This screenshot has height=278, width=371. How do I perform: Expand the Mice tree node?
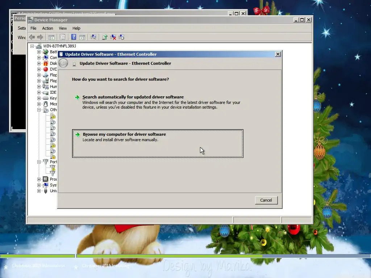click(x=39, y=104)
